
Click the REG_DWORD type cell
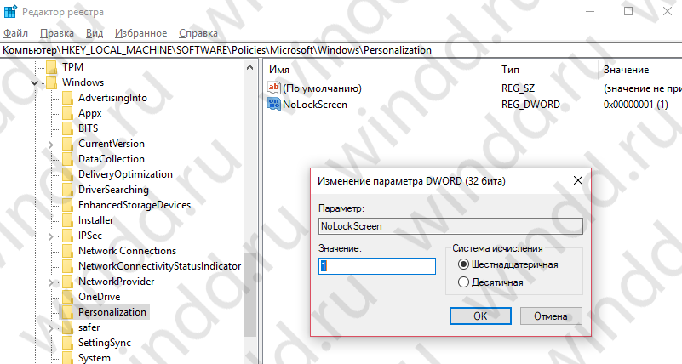tap(530, 105)
